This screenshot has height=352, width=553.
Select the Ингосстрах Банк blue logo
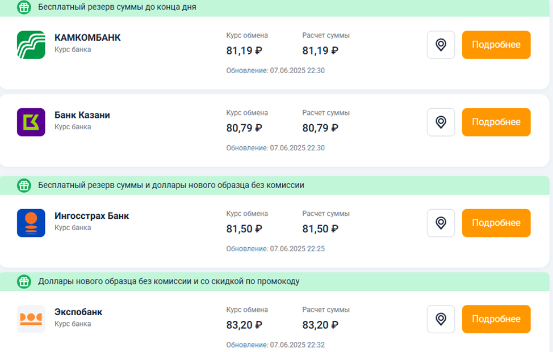31,223
